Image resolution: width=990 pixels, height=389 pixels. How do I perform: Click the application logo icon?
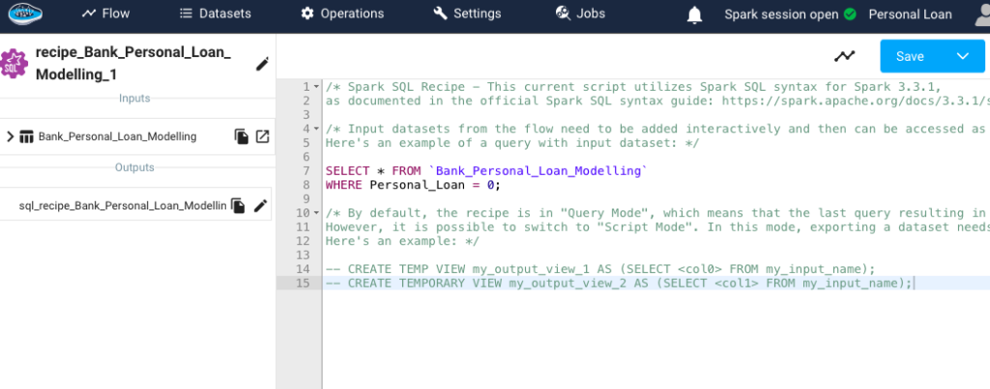click(25, 13)
